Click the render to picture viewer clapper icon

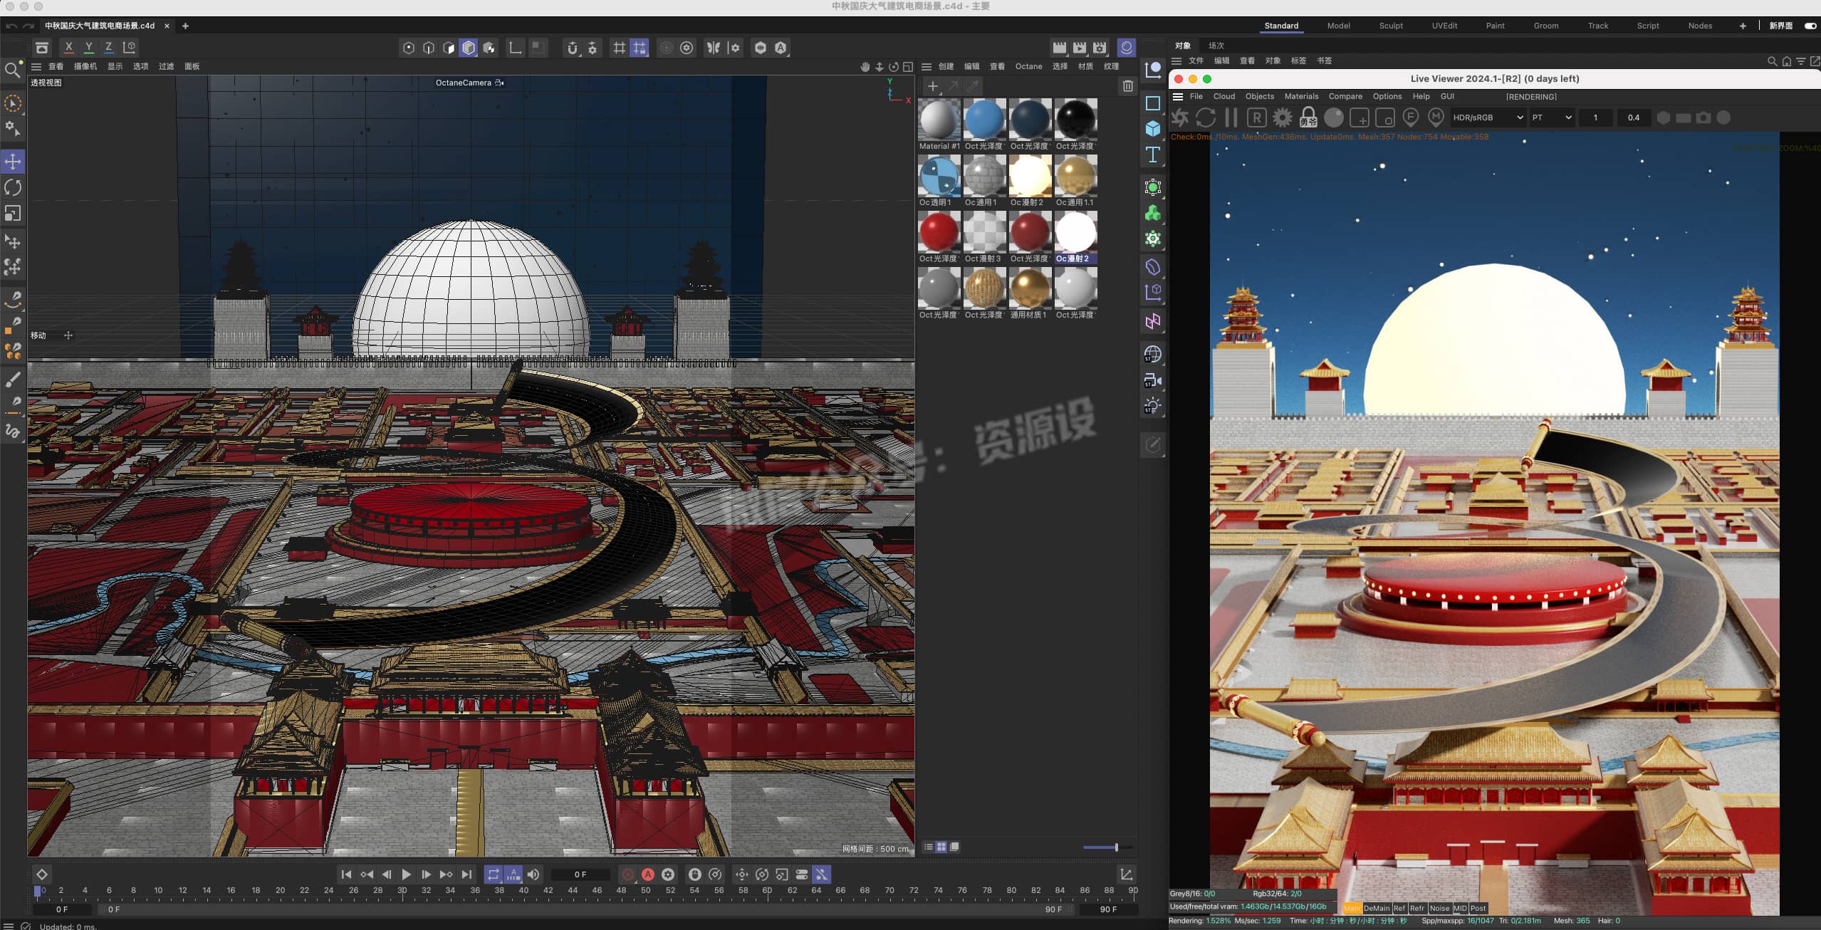click(x=1080, y=48)
